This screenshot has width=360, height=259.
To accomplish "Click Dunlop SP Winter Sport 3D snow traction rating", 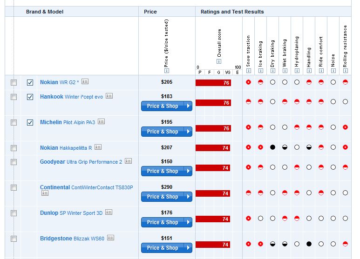I will pyautogui.click(x=248, y=219).
